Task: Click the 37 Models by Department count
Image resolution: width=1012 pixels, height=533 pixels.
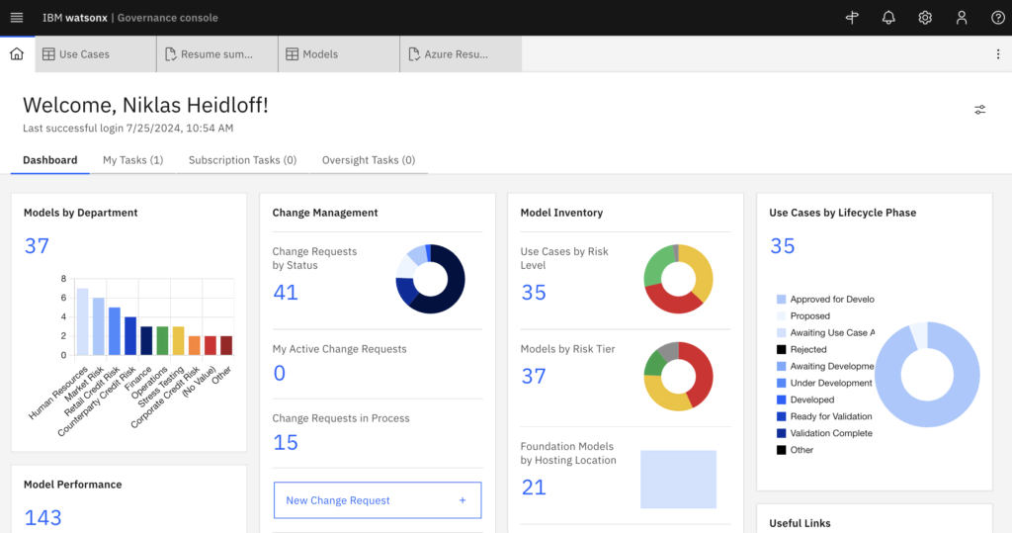Action: (37, 246)
